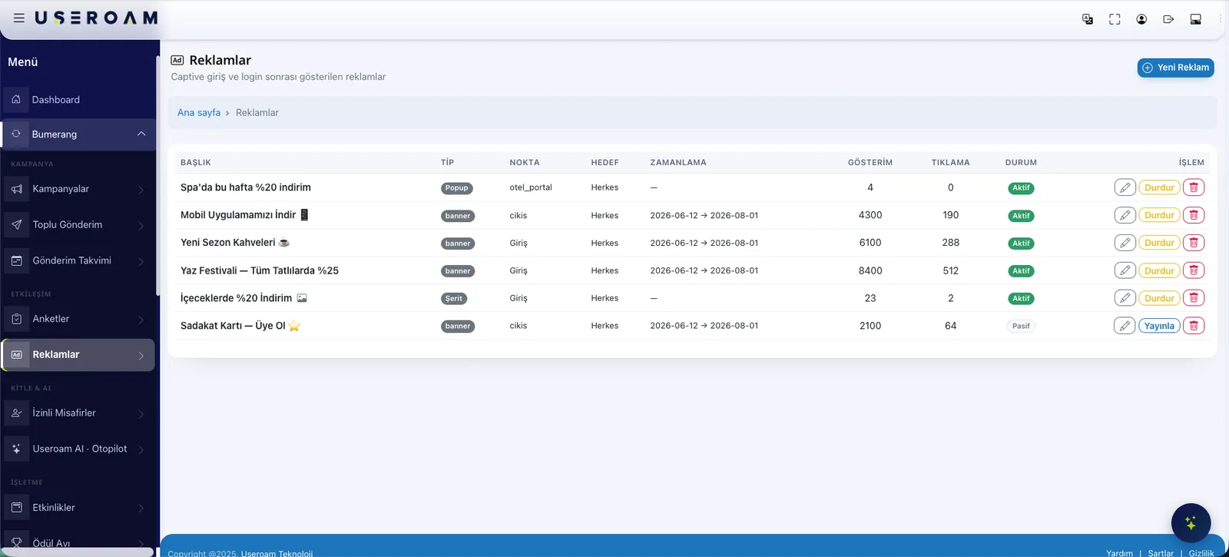Open Kampanyalar menu item
The width and height of the screenshot is (1229, 557).
point(78,189)
